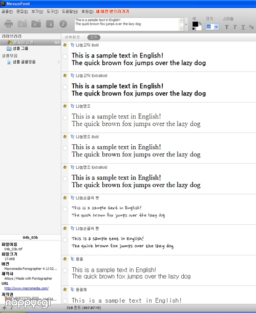
Task: Click the 04b_03b font info header
Action: pos(30,238)
